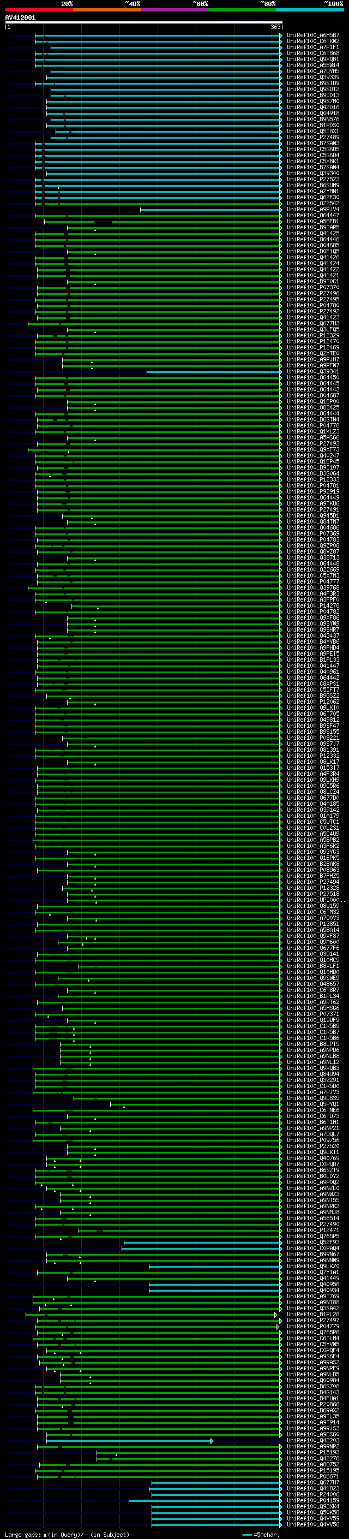Select the UniRef100_A5BAI4 label
This screenshot has height=1539, width=349.
313,930
